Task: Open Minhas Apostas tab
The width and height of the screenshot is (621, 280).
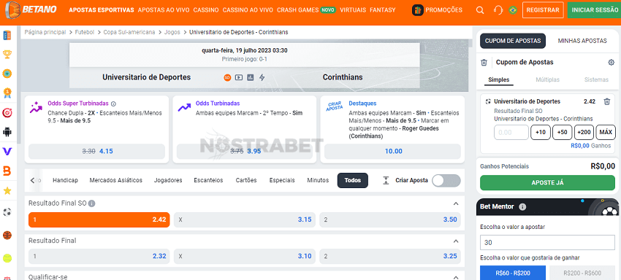Action: click(582, 41)
